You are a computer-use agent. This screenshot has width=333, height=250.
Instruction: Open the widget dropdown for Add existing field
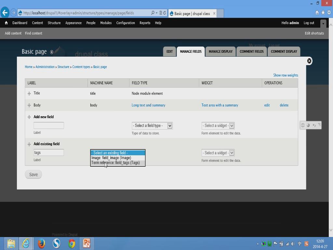(x=218, y=153)
